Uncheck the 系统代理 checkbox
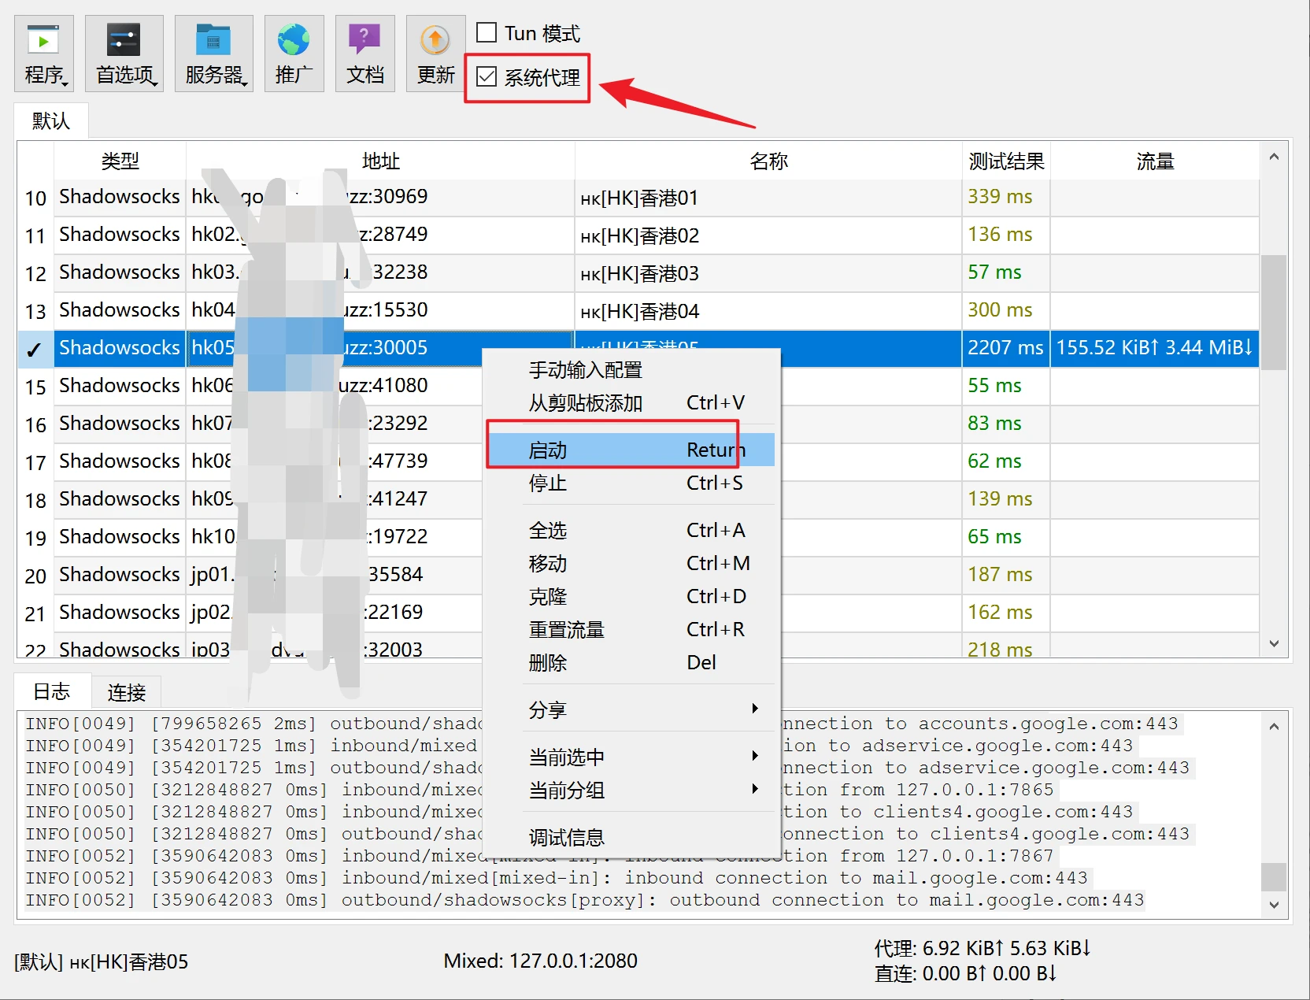Screen dimensions: 1310x1000 coord(487,77)
